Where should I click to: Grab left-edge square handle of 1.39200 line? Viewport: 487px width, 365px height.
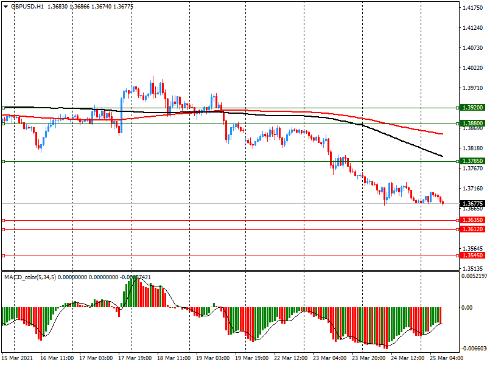pos(3,108)
